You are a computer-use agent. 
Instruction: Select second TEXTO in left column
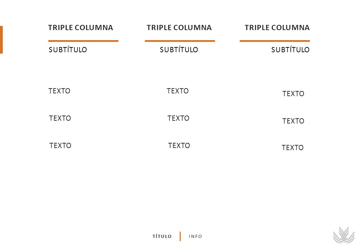60,118
